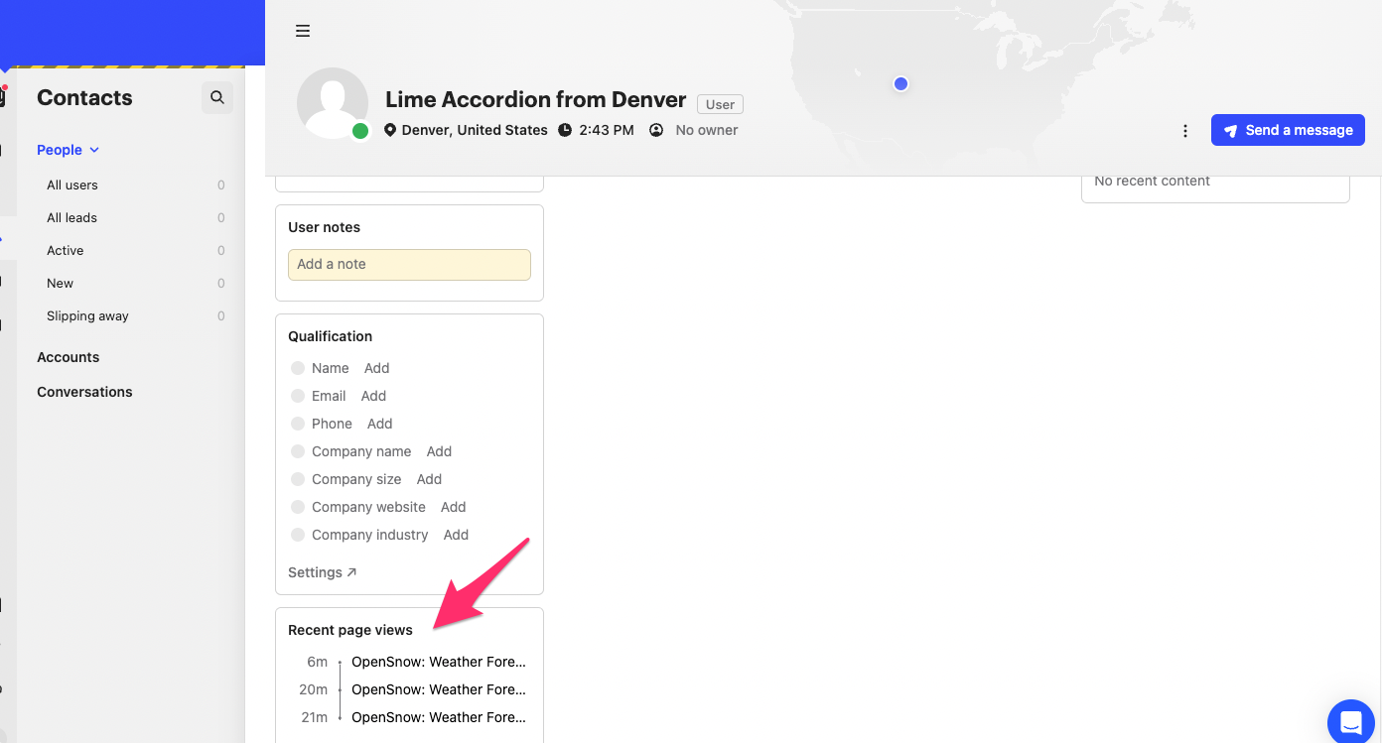Open the Conversations section

pos(84,392)
